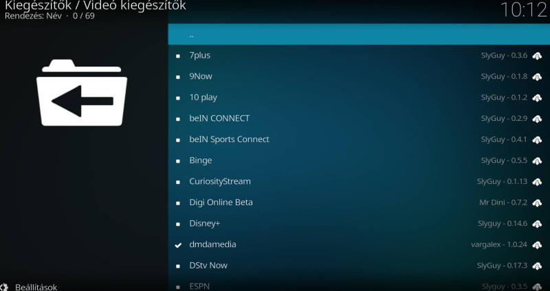Screen dimensions: 550x291
Task: Open the Disney+ add-on entry
Action: pyautogui.click(x=359, y=224)
